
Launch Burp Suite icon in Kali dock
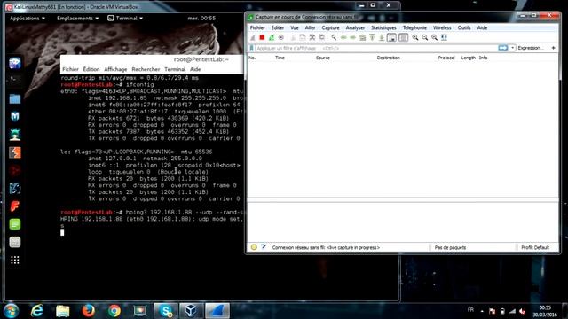point(15,152)
